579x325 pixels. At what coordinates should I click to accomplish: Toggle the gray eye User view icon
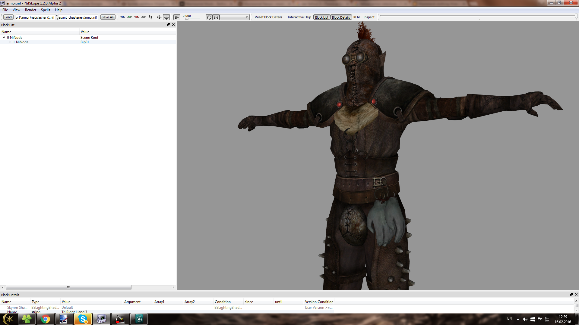click(x=144, y=17)
